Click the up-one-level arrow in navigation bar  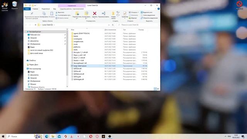(35, 25)
